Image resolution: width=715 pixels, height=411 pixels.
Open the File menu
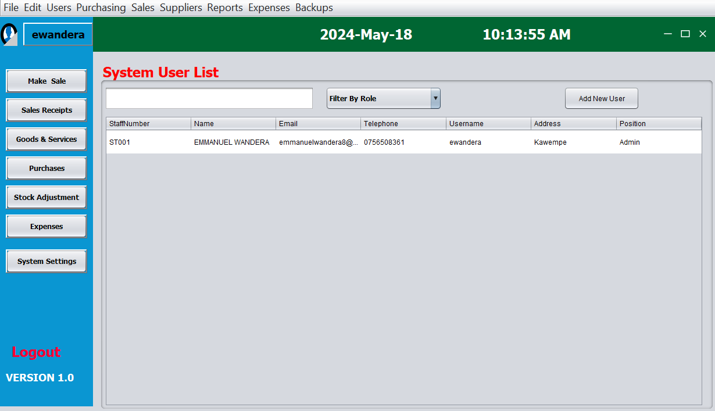(x=11, y=8)
